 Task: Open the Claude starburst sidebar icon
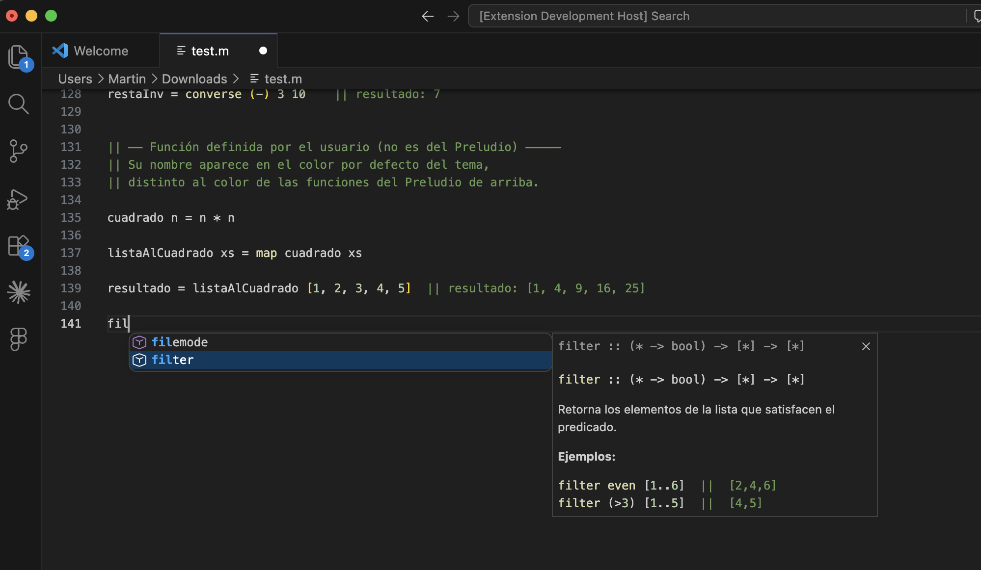19,292
